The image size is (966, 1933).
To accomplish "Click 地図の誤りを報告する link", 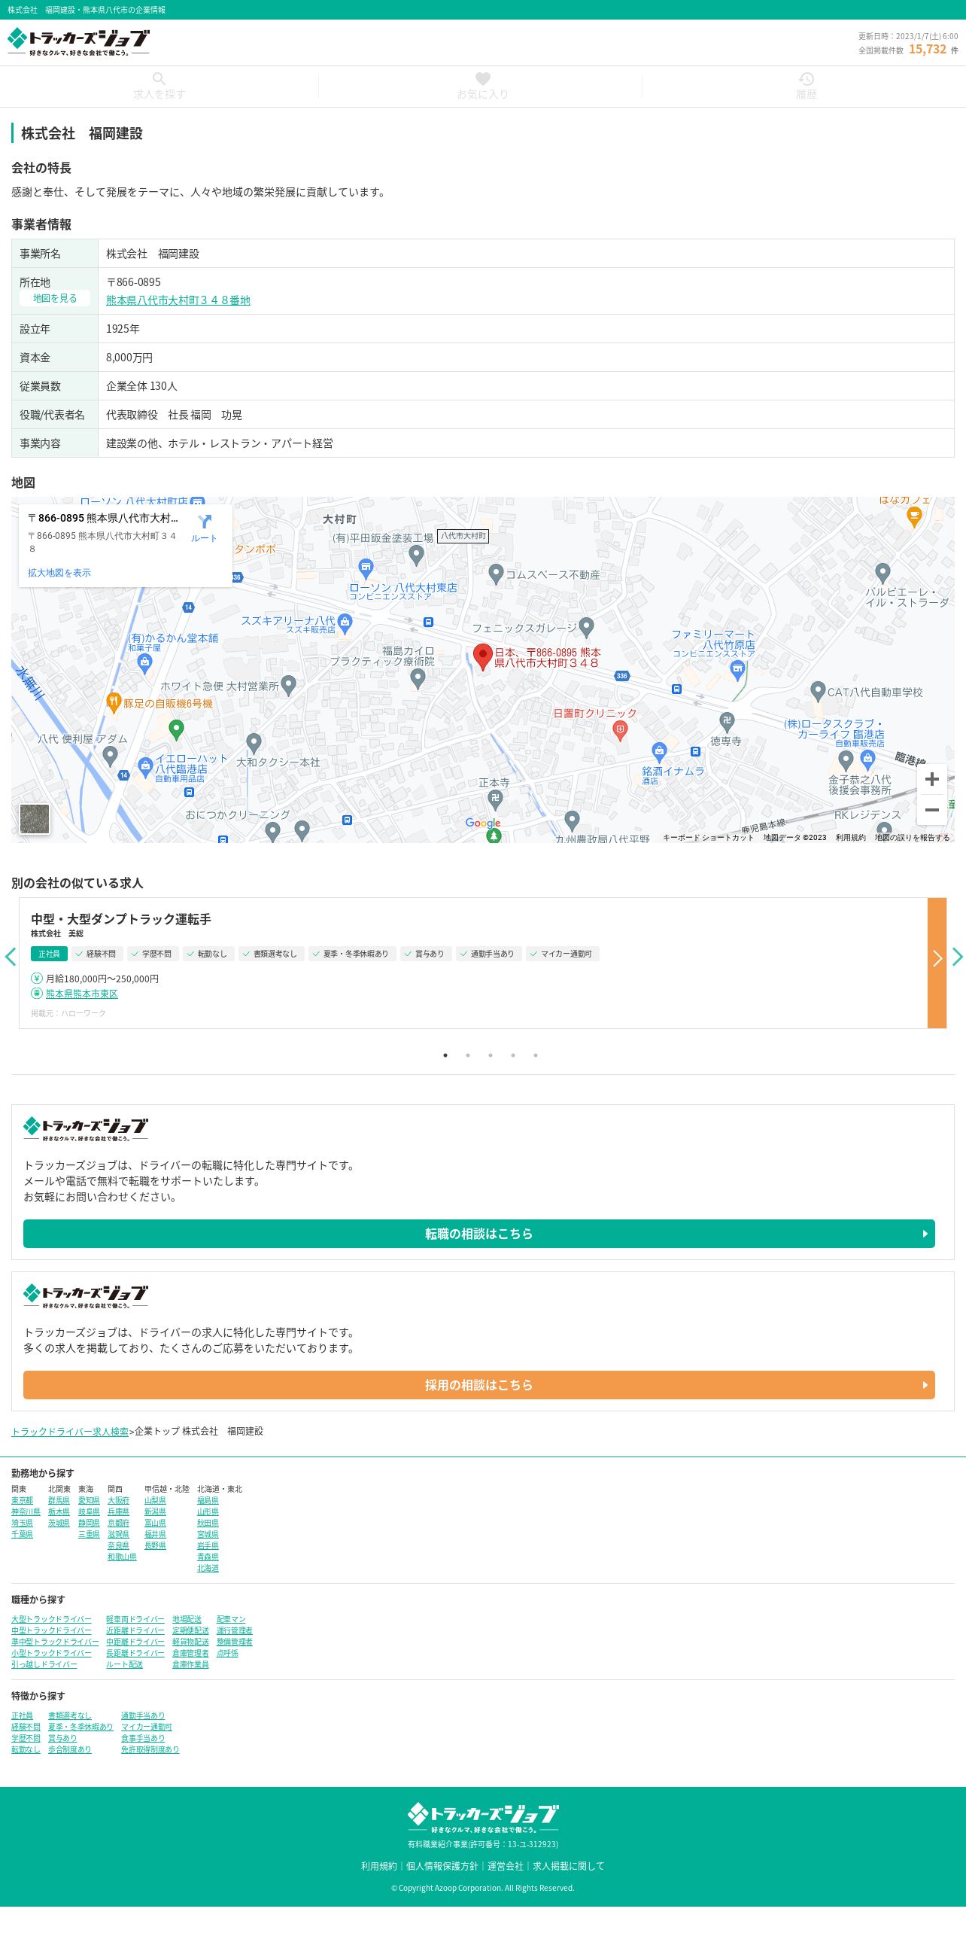I will (912, 837).
